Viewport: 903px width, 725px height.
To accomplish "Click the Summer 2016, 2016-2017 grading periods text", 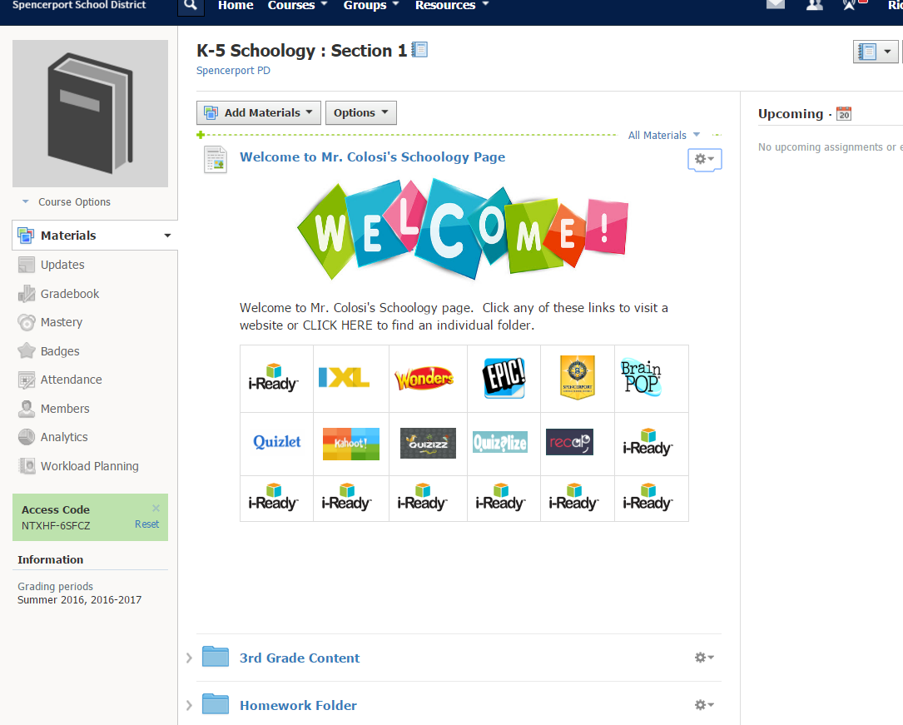I will click(x=79, y=600).
